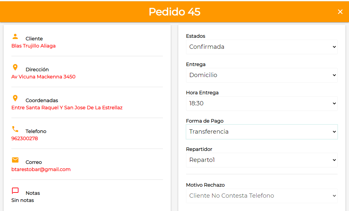This screenshot has height=211, width=349.
Task: Click the person icon beside Cliente
Action: (x=15, y=36)
